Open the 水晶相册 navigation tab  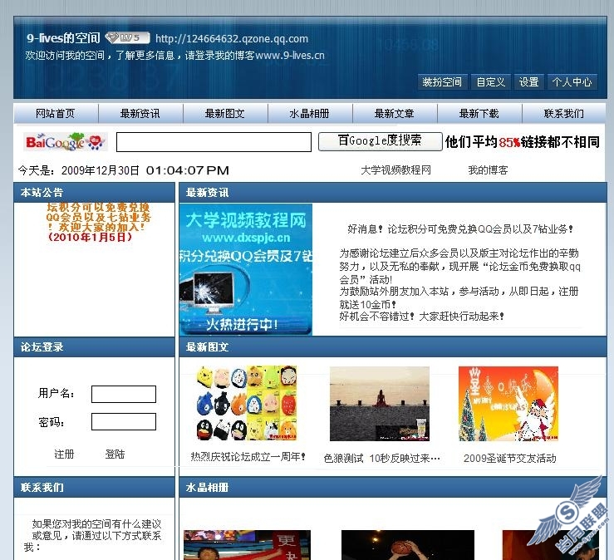(x=309, y=114)
